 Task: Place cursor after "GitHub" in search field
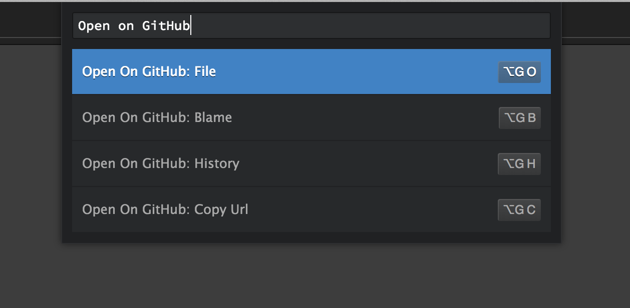point(191,26)
